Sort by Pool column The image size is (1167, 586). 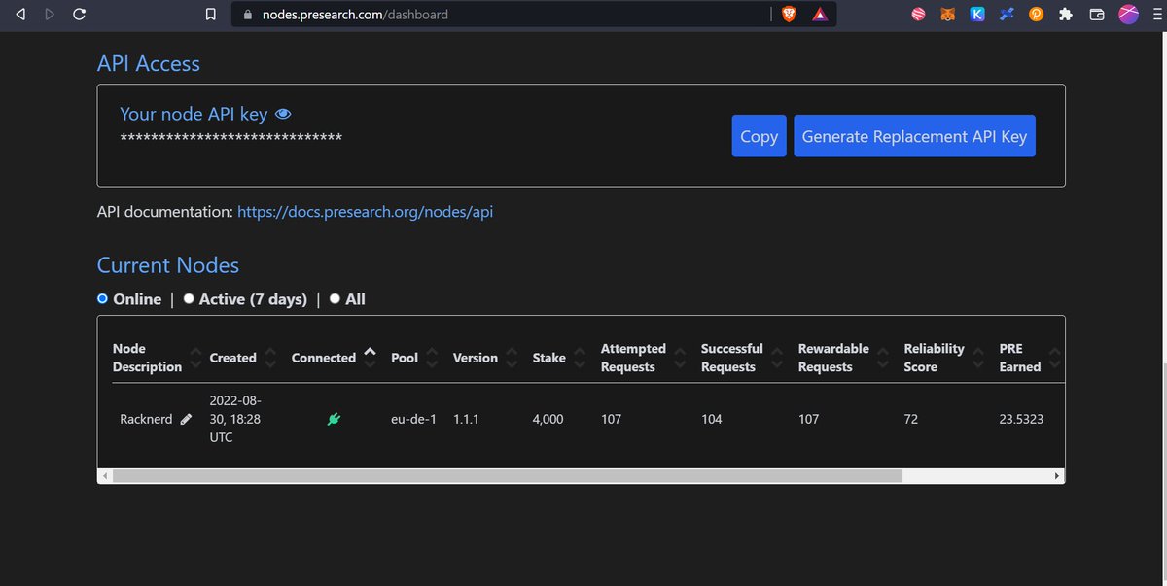(x=432, y=358)
